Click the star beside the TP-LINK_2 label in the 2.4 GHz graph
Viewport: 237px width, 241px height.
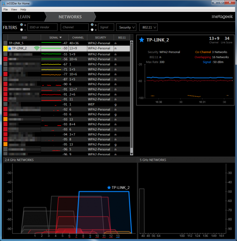(109, 188)
